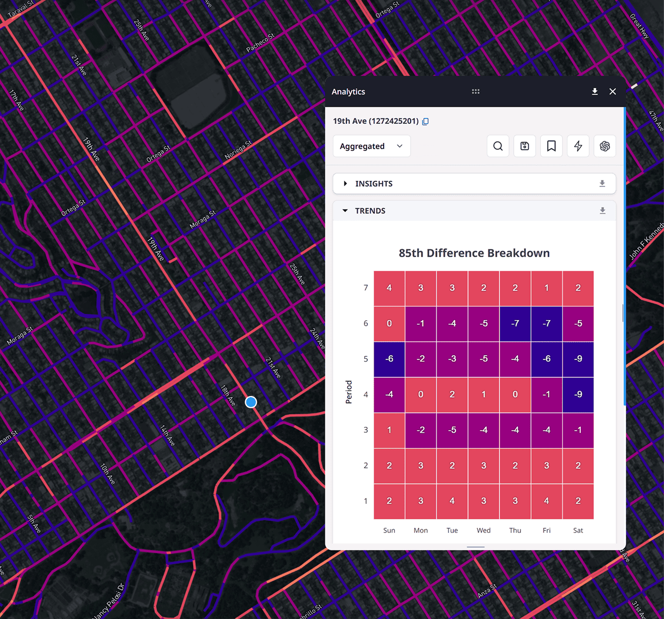The height and width of the screenshot is (619, 664).
Task: Download the Analytics panel data
Action: [594, 91]
